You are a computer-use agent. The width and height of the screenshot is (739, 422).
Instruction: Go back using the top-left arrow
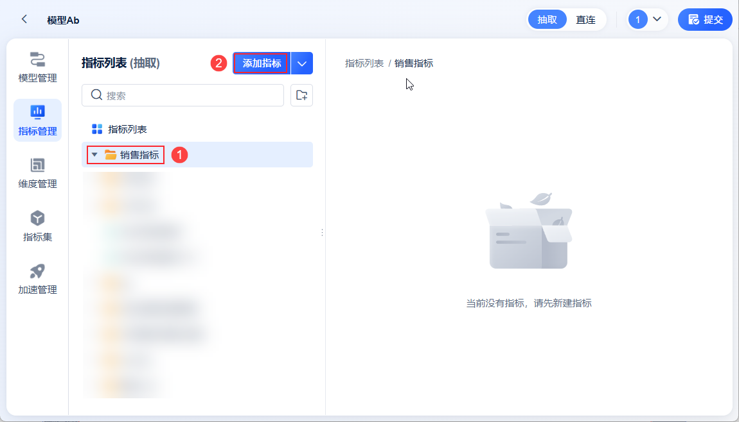pos(24,19)
